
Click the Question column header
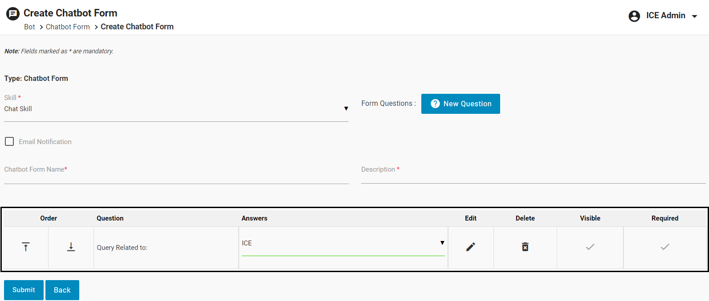click(110, 218)
